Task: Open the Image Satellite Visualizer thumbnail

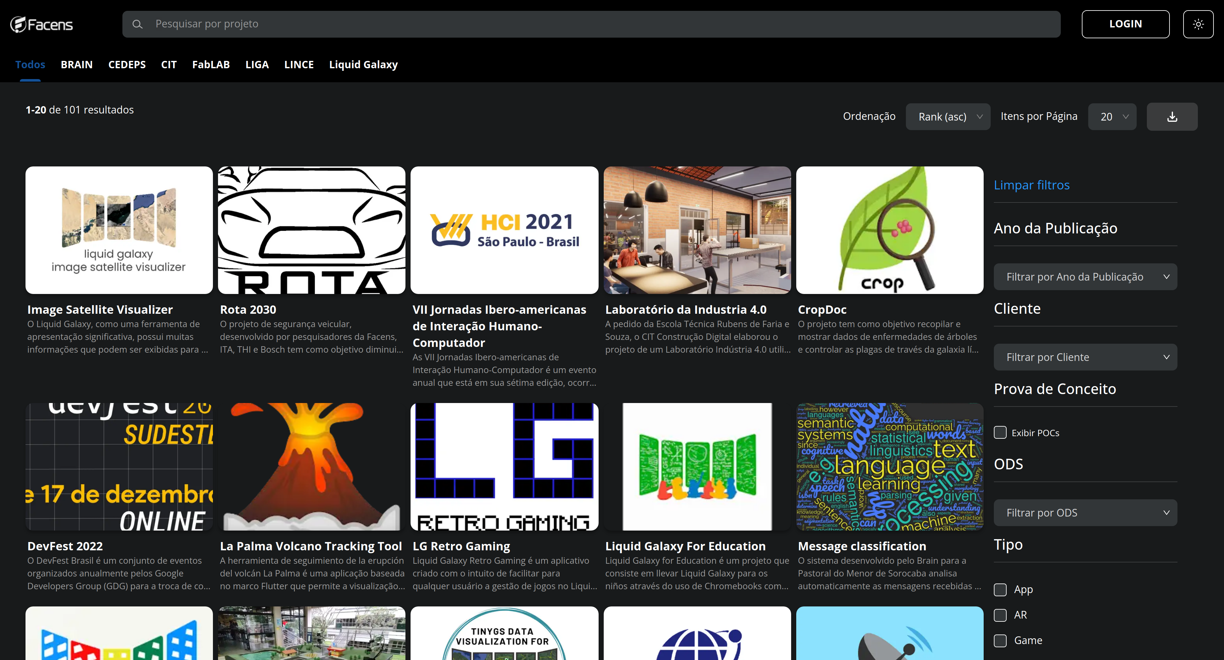Action: tap(119, 230)
